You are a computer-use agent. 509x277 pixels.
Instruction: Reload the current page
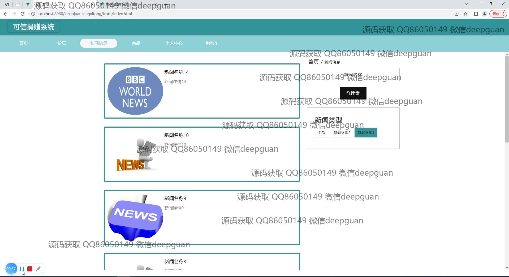23,14
